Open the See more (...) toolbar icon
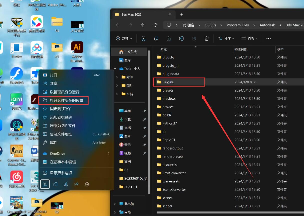This screenshot has width=304, height=216. tap(268, 38)
